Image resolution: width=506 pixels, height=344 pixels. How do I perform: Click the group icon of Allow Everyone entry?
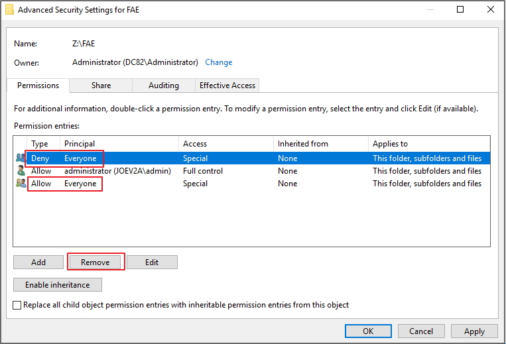[x=21, y=183]
